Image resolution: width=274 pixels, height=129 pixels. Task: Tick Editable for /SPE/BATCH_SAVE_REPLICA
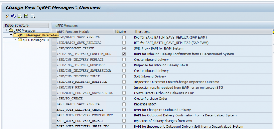pyautogui.click(x=124, y=37)
